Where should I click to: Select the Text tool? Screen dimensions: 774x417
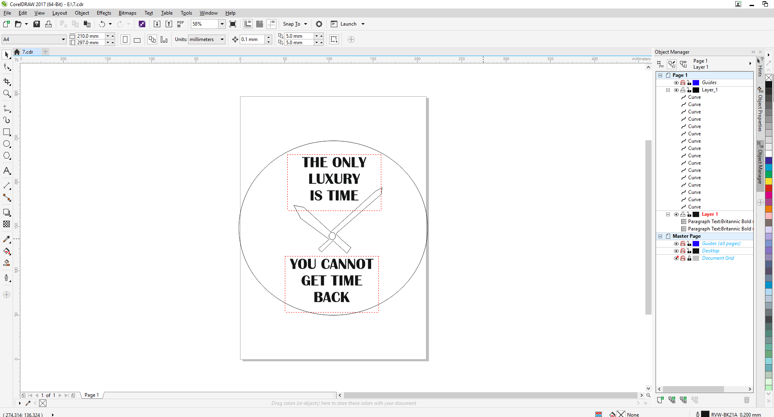7,171
